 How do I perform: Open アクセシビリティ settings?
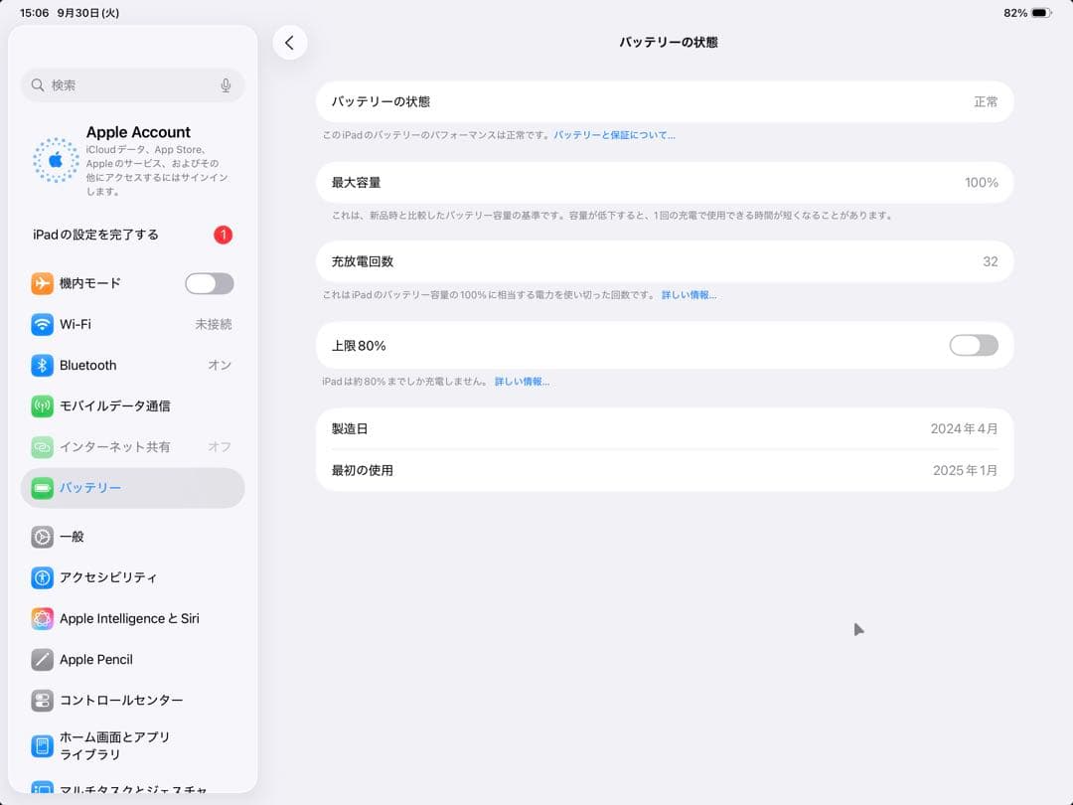point(41,577)
